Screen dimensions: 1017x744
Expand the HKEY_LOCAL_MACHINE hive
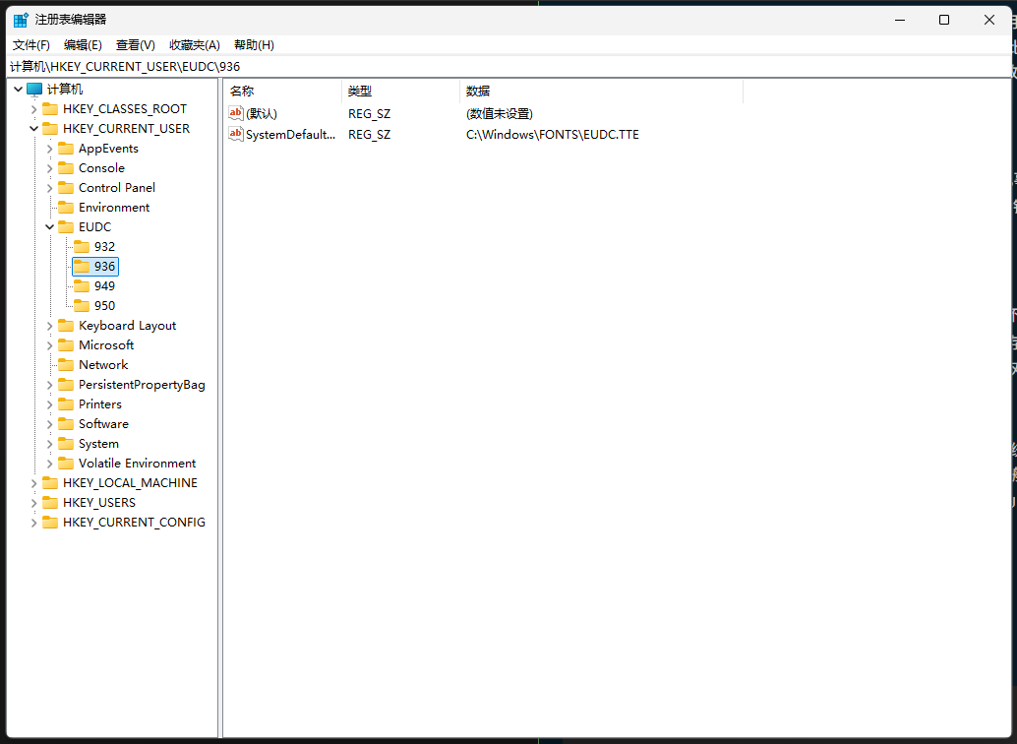(33, 483)
